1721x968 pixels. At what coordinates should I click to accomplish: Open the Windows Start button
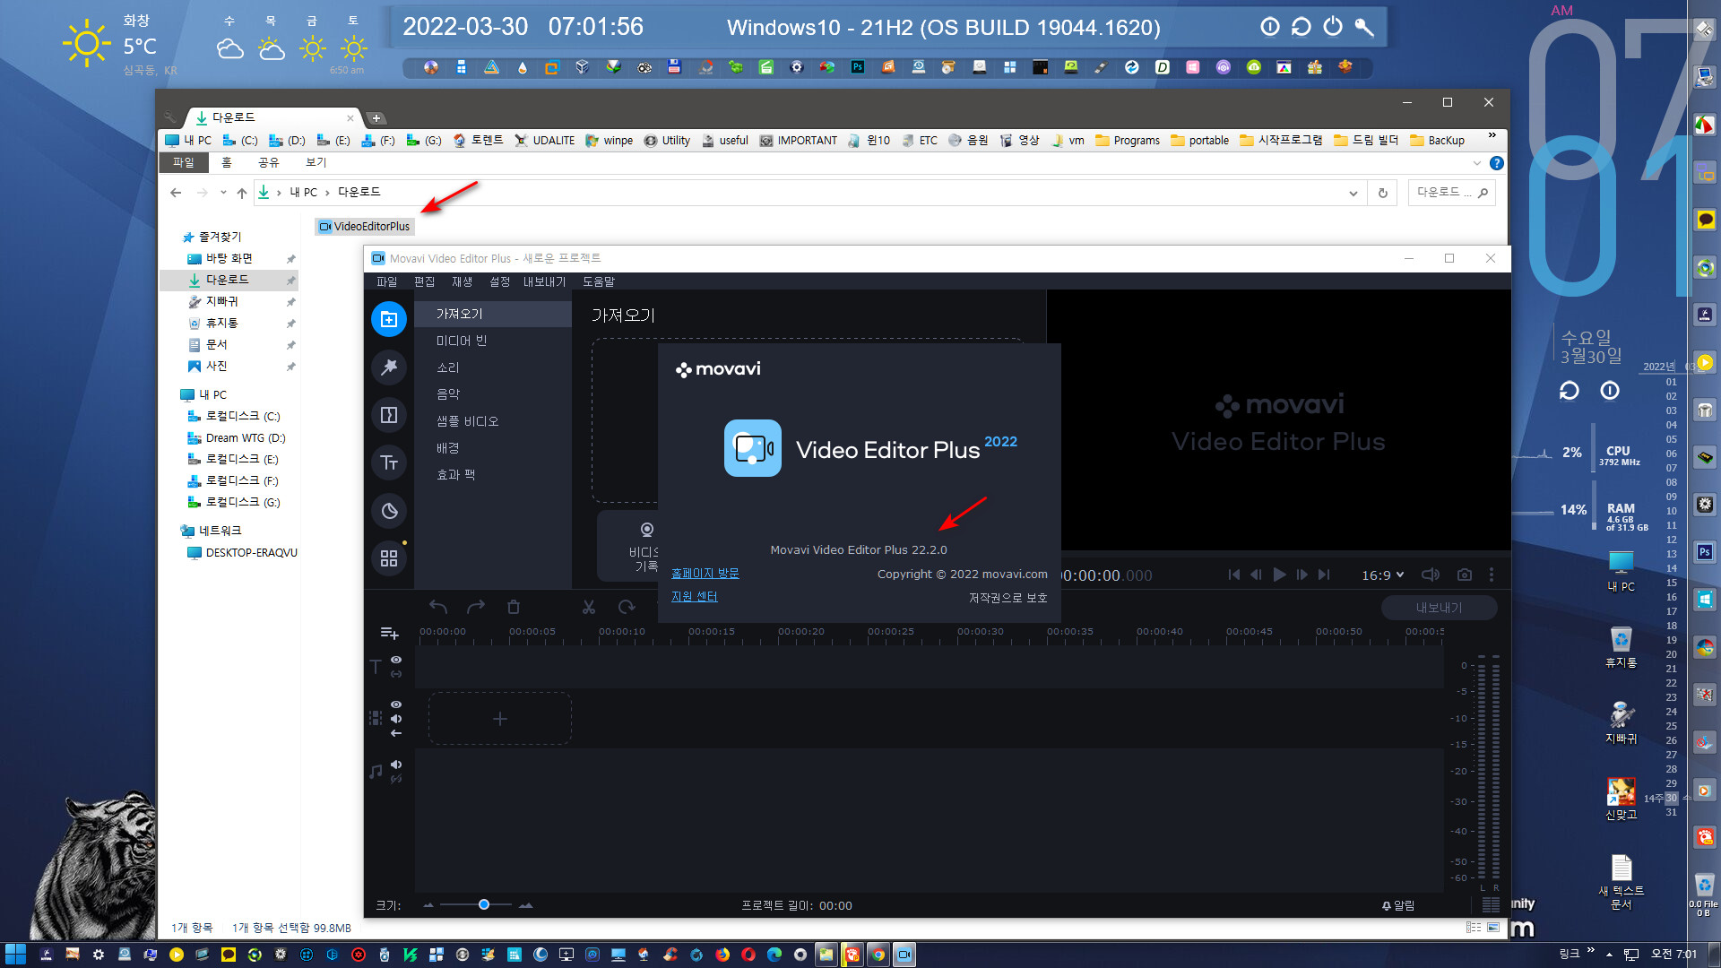click(15, 955)
